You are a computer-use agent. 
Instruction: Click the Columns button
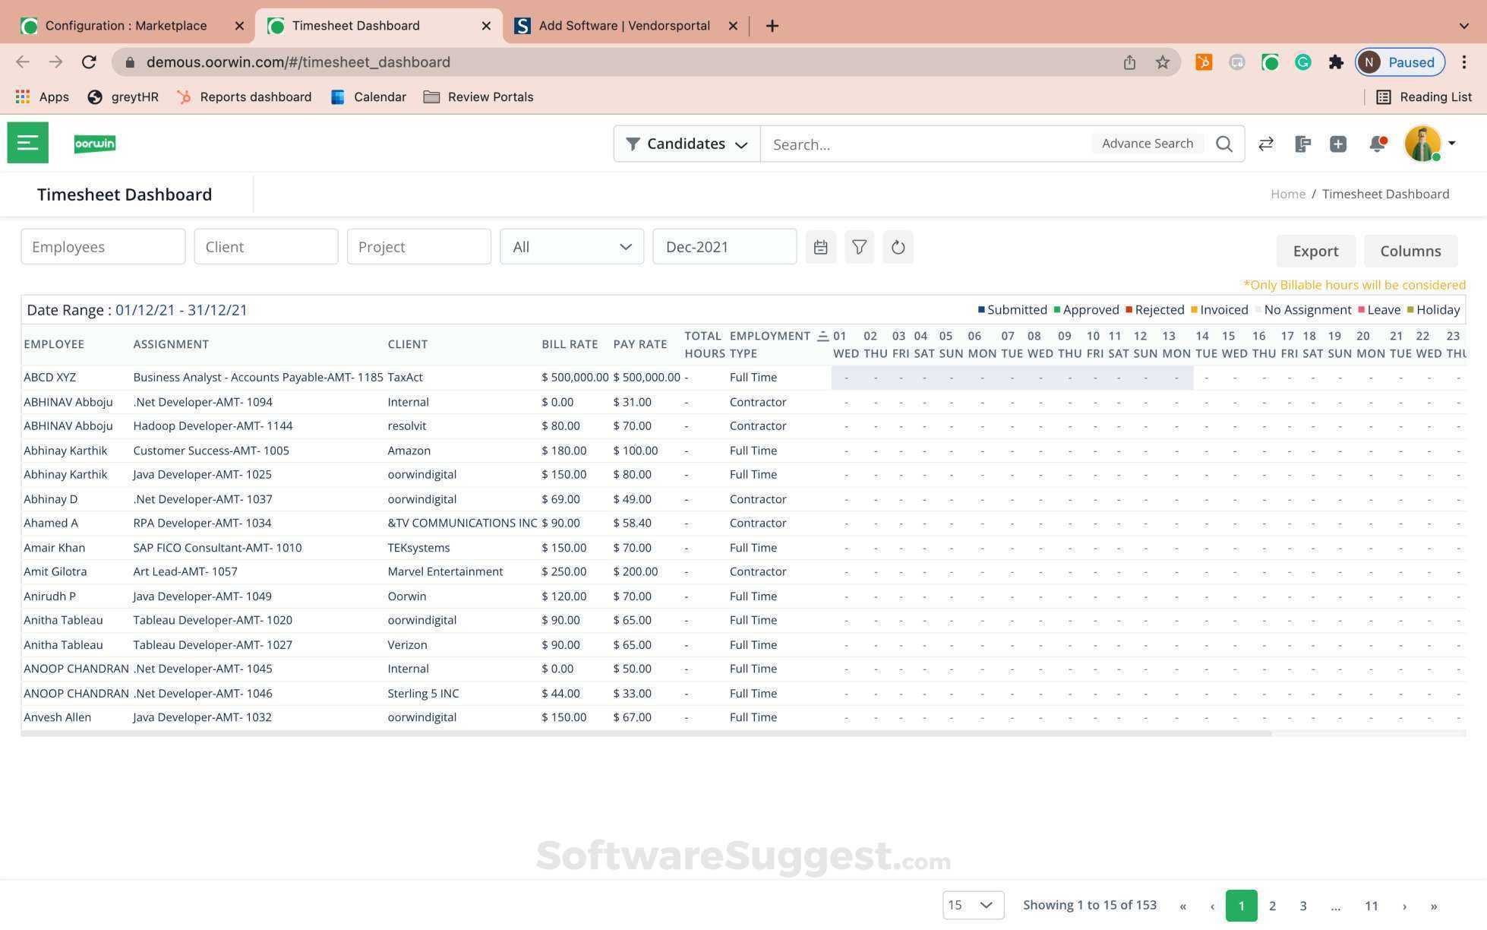tap(1410, 251)
